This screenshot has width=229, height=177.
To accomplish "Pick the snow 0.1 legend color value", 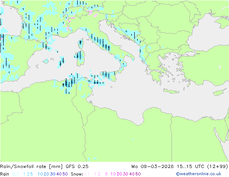I will point(86,174).
